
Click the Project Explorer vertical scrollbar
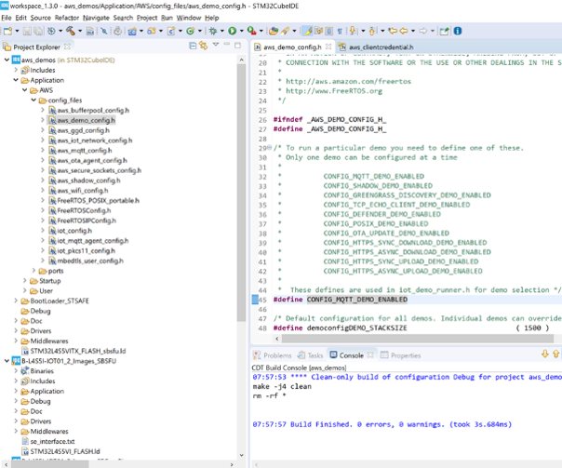(241, 194)
